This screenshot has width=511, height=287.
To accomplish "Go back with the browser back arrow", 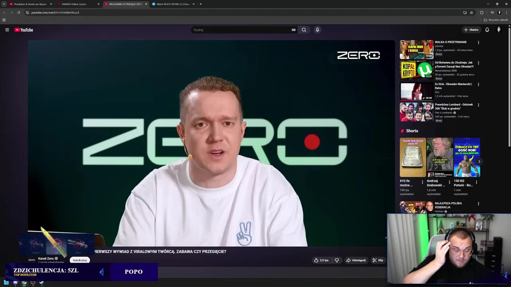I will [x=4, y=12].
